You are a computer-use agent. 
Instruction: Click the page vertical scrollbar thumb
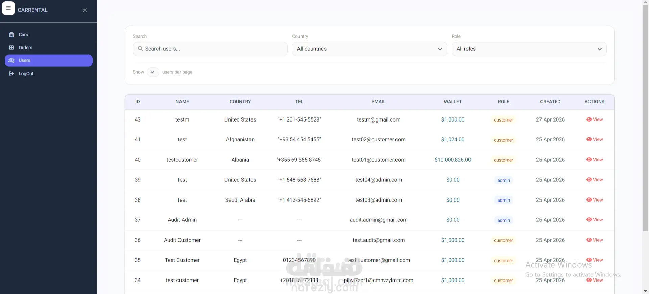click(x=645, y=118)
